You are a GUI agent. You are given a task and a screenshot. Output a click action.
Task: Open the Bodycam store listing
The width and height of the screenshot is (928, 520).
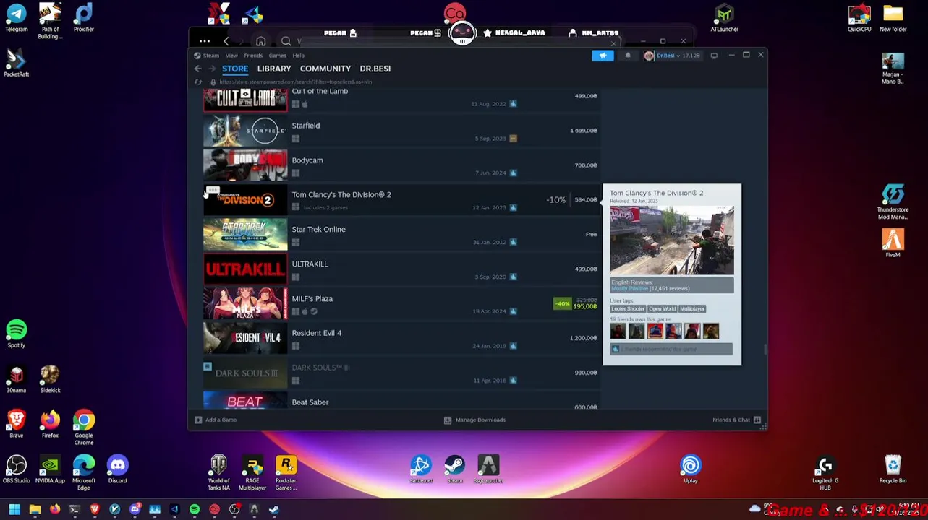(x=401, y=166)
